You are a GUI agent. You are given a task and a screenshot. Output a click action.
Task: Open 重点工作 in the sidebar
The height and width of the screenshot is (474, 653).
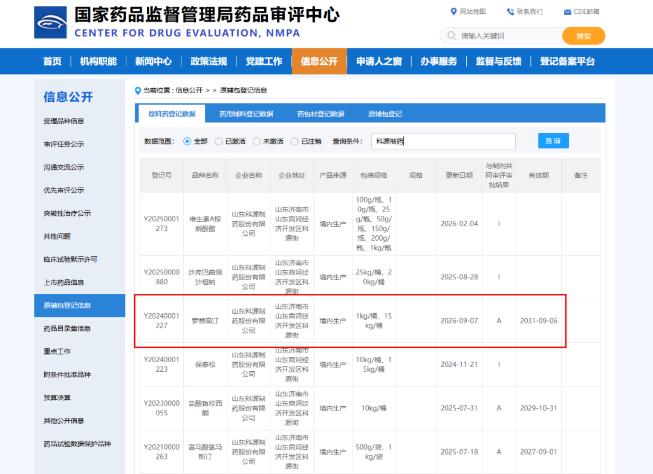[x=57, y=351]
